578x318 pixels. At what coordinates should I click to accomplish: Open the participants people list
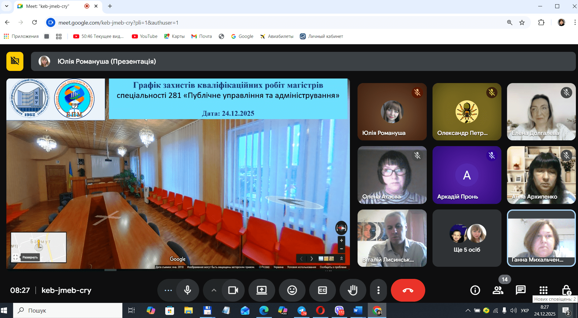tap(498, 290)
